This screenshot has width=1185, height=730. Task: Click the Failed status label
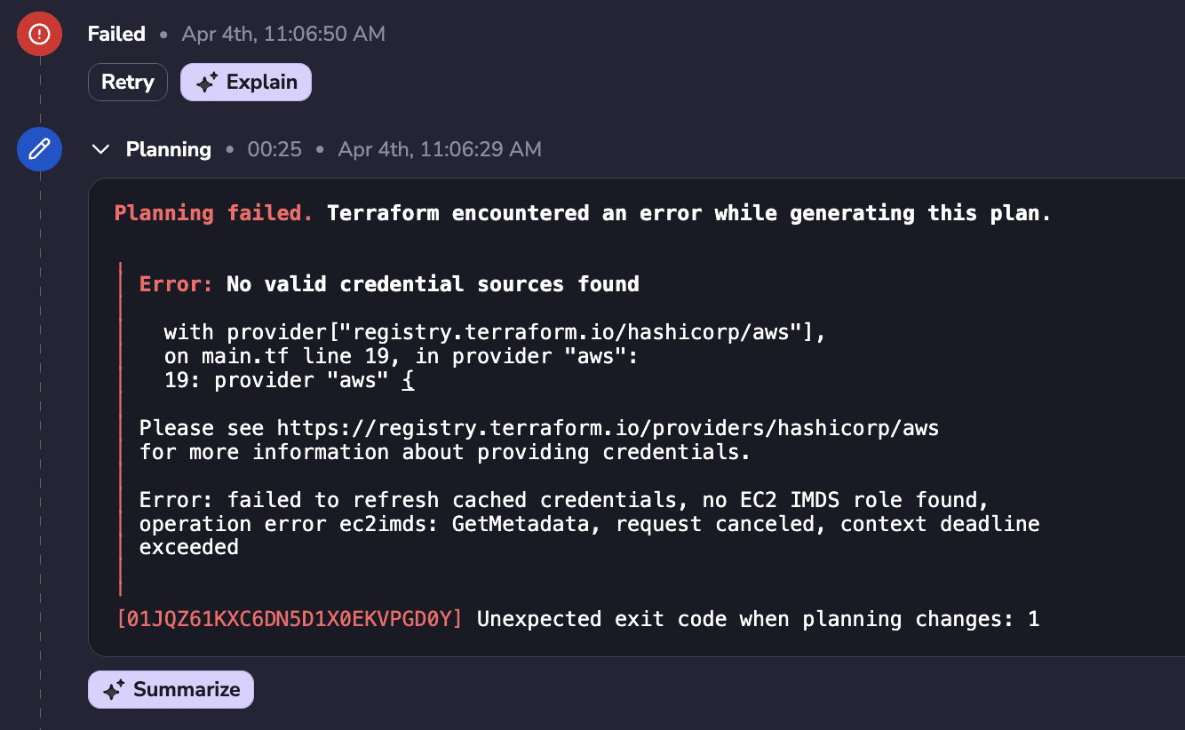[x=116, y=34]
